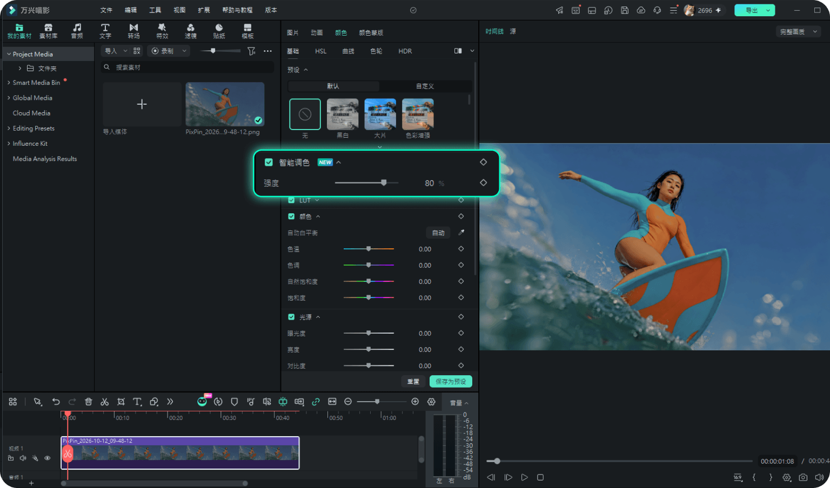Screen dimensions: 830x488
Task: Toggle the LUT checkbox
Action: pos(291,200)
